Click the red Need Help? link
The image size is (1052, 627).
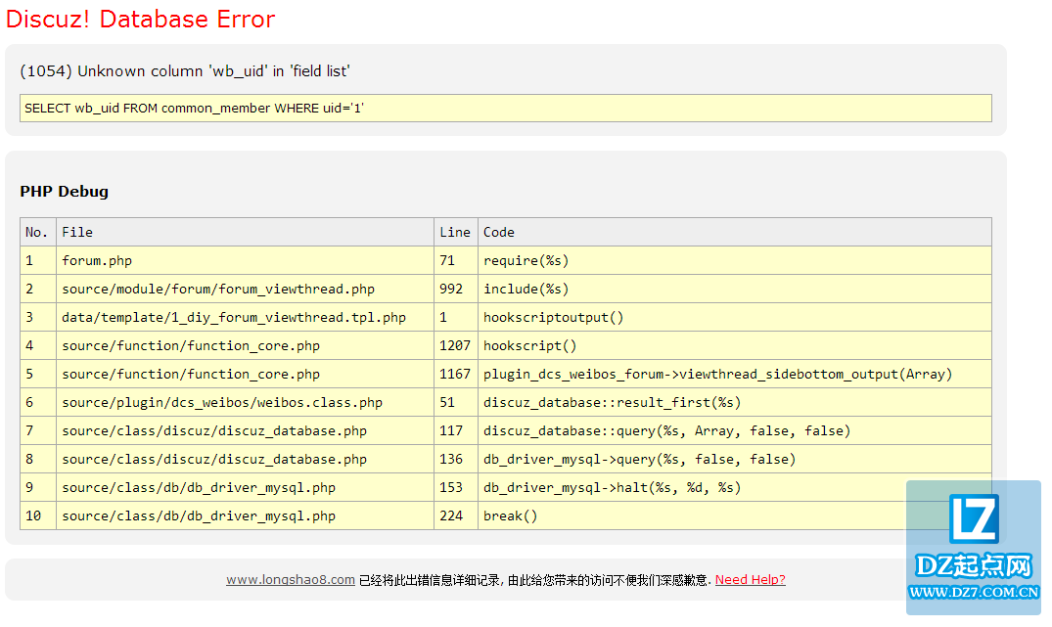coord(750,580)
